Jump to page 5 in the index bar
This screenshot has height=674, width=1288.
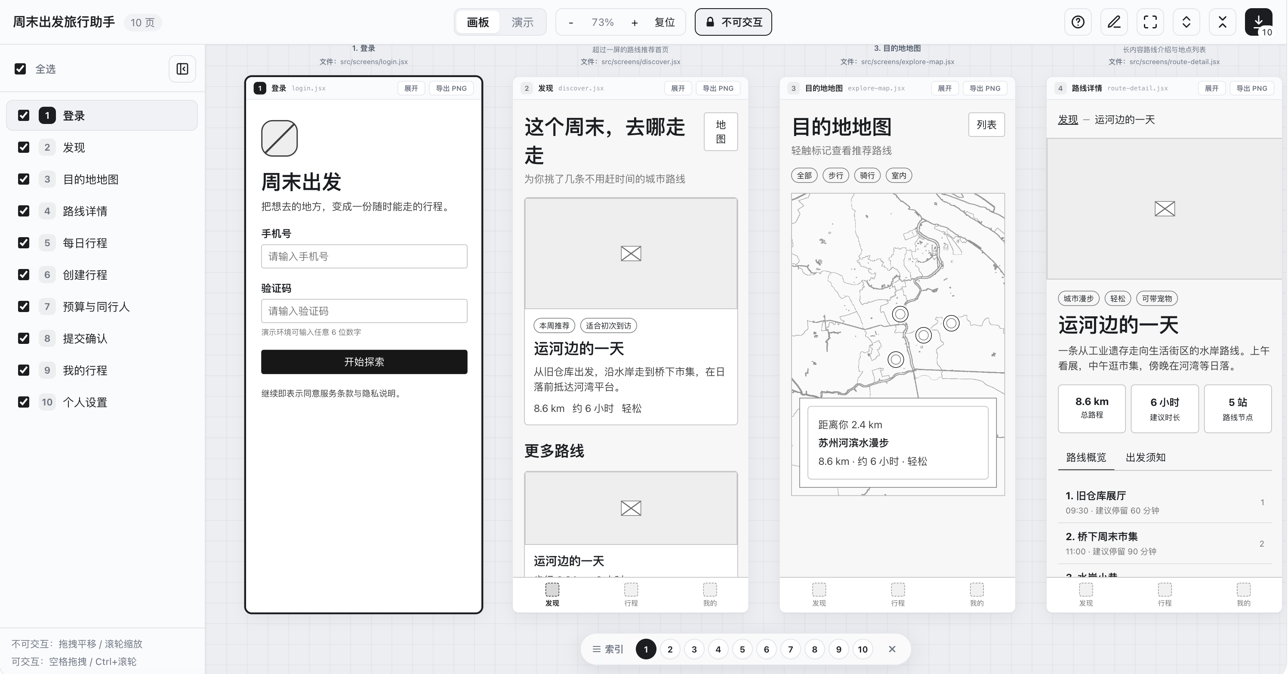[x=742, y=649]
